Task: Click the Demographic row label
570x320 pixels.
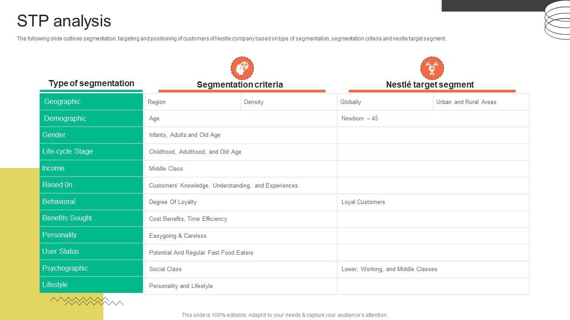Action: point(91,118)
